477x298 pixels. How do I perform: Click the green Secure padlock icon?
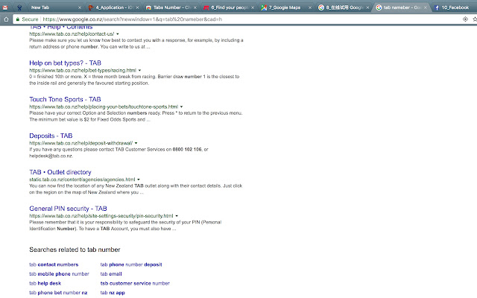18,19
